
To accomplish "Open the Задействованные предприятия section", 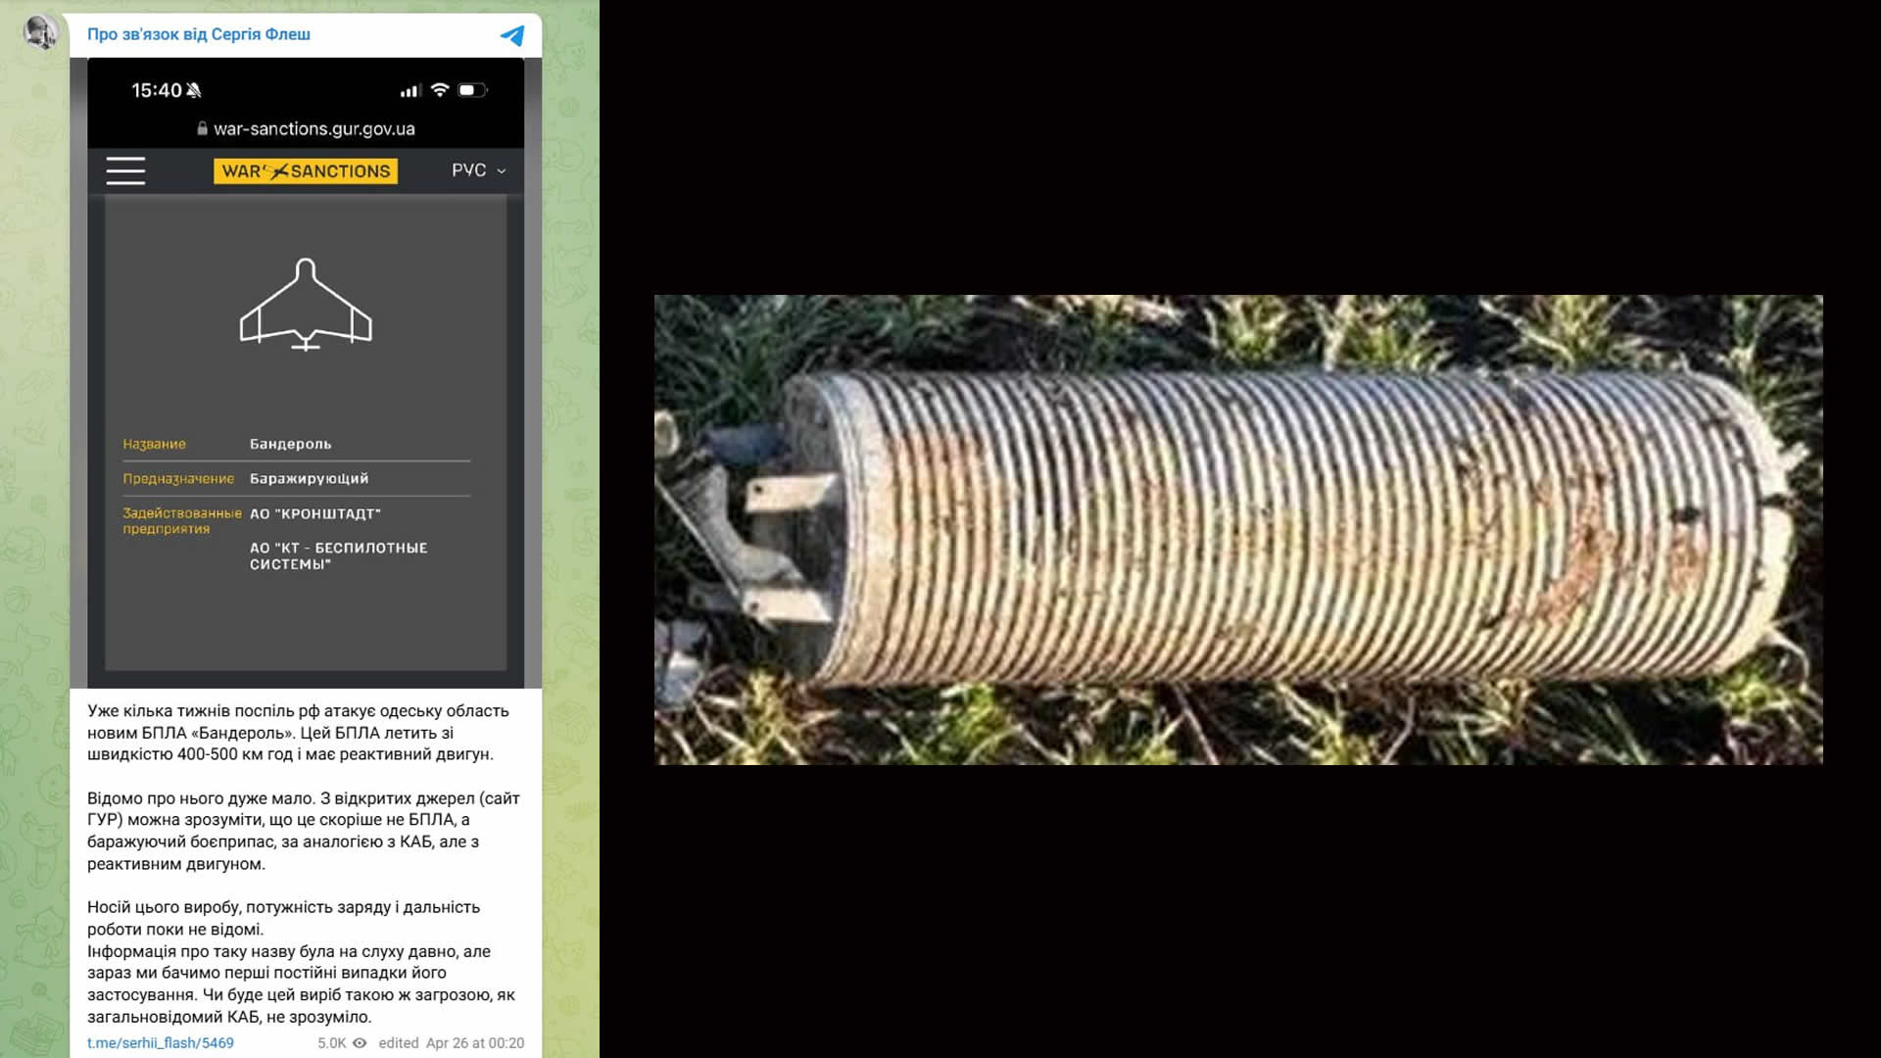I will pyautogui.click(x=182, y=519).
